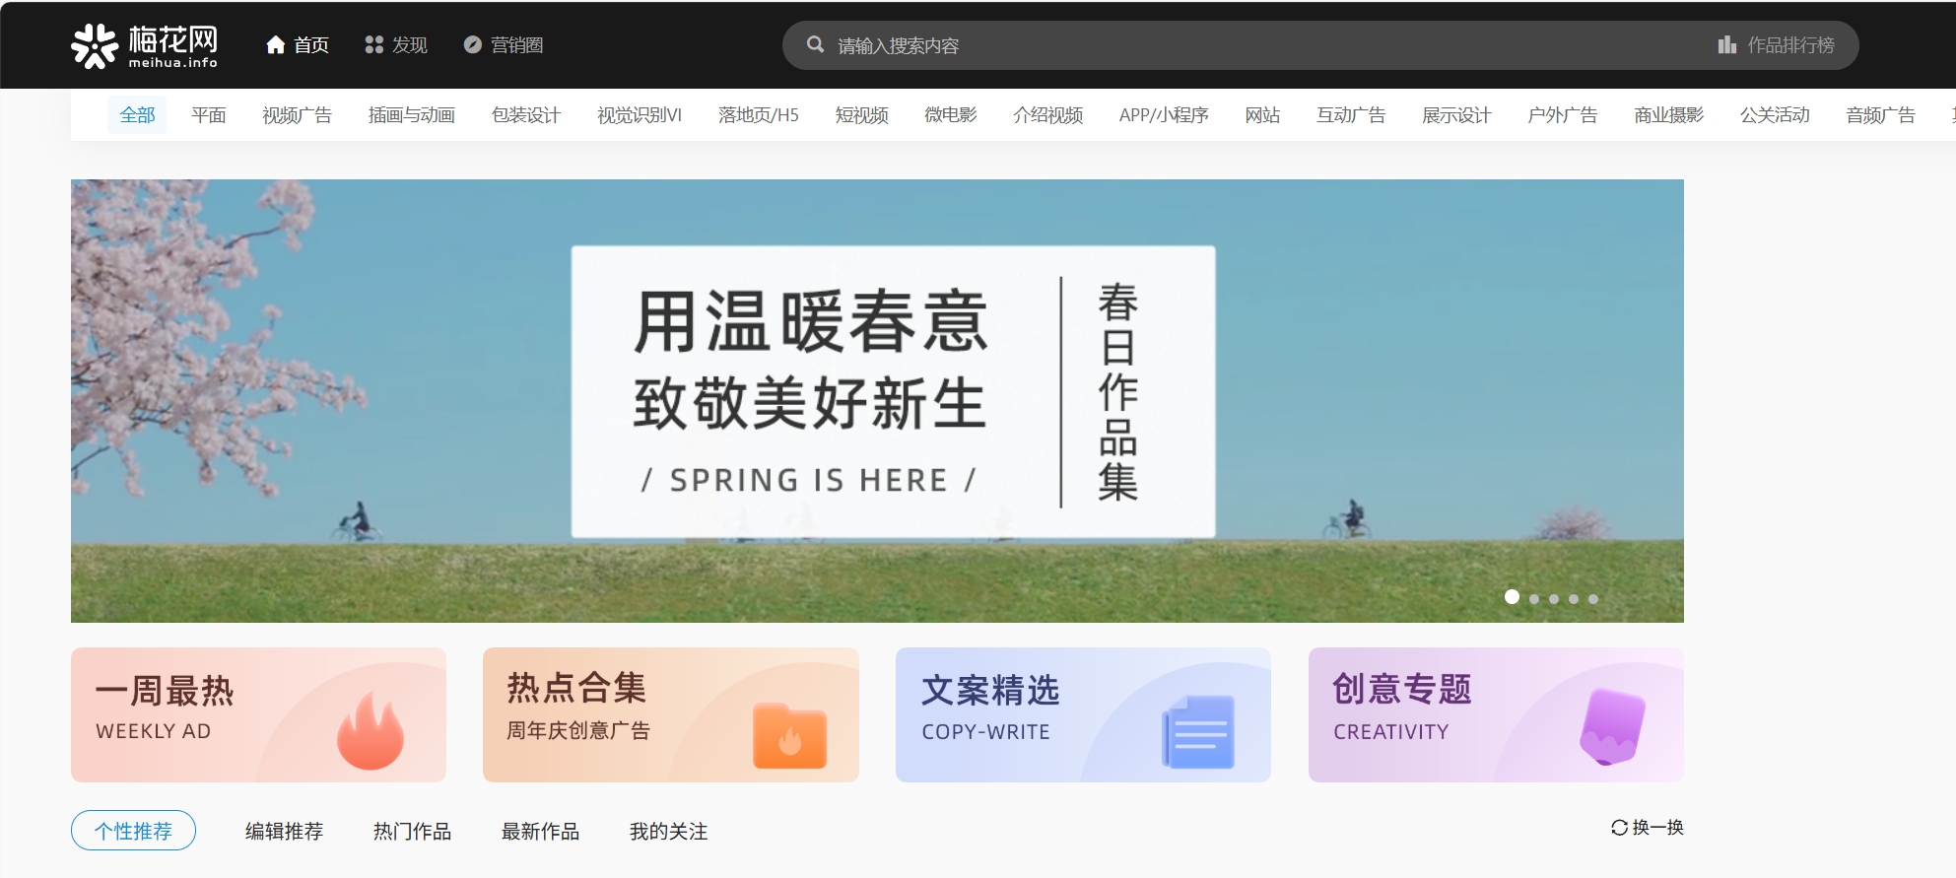Viewport: 1956px width, 878px height.
Task: Go to the fourth carousel dot
Action: coord(1574,599)
